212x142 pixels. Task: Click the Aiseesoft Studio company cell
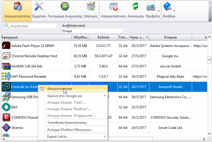(x=170, y=87)
